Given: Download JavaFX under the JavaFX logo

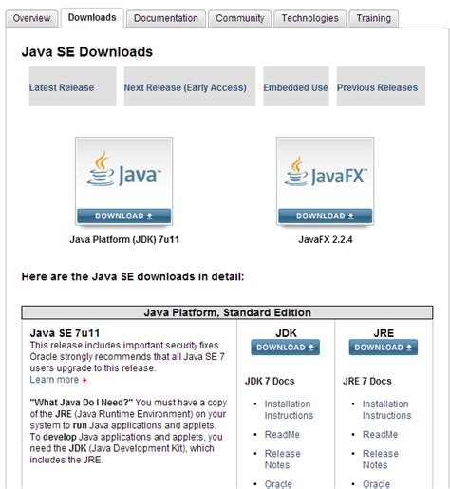Looking at the screenshot, I should coord(325,216).
